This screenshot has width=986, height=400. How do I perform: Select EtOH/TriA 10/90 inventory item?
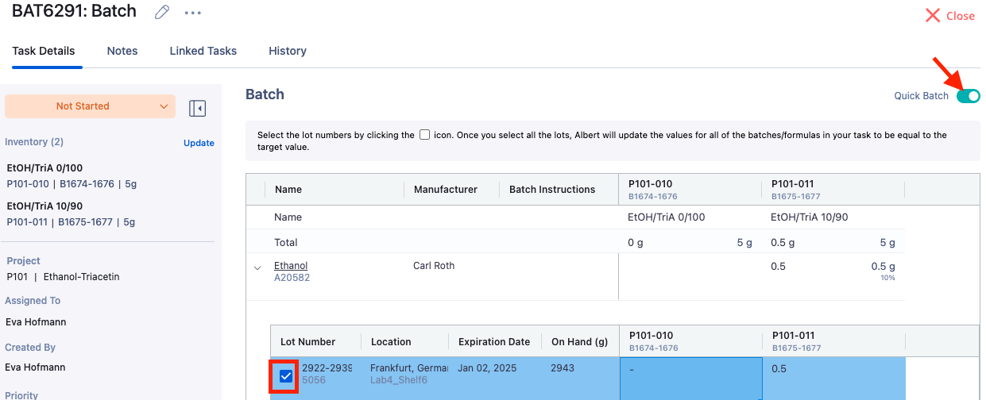click(x=44, y=206)
